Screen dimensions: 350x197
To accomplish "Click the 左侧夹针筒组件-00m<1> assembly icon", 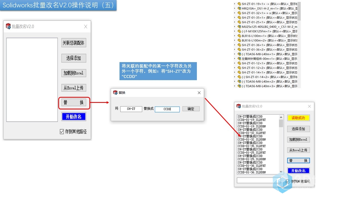I will 239,59.
